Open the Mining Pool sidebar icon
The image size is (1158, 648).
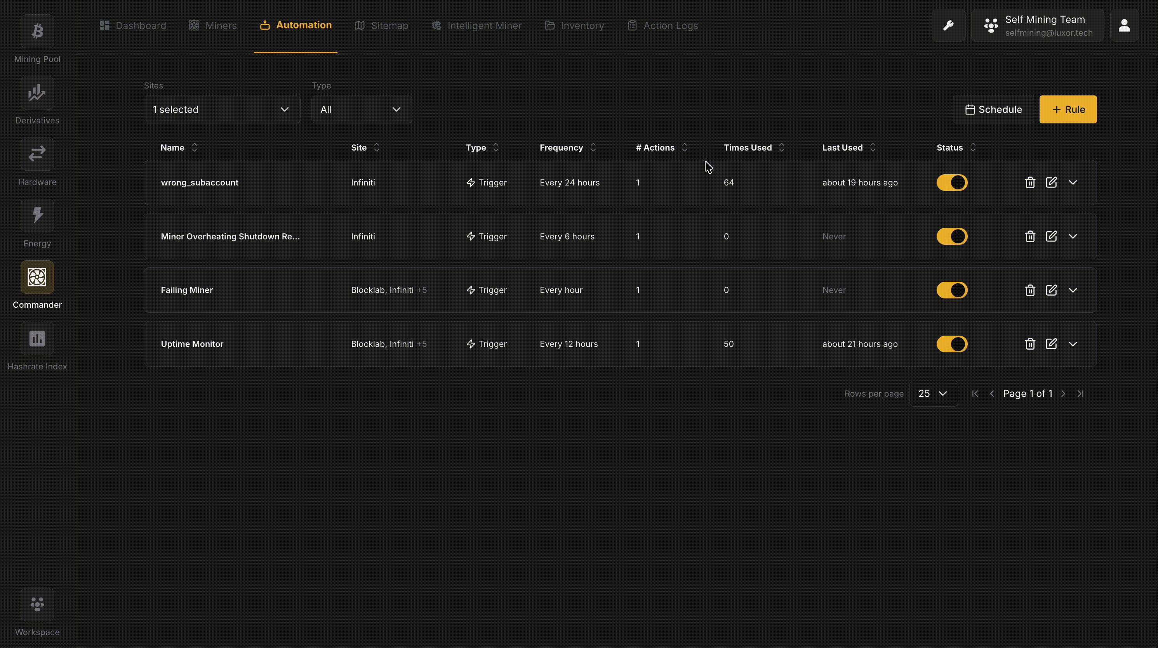point(37,31)
